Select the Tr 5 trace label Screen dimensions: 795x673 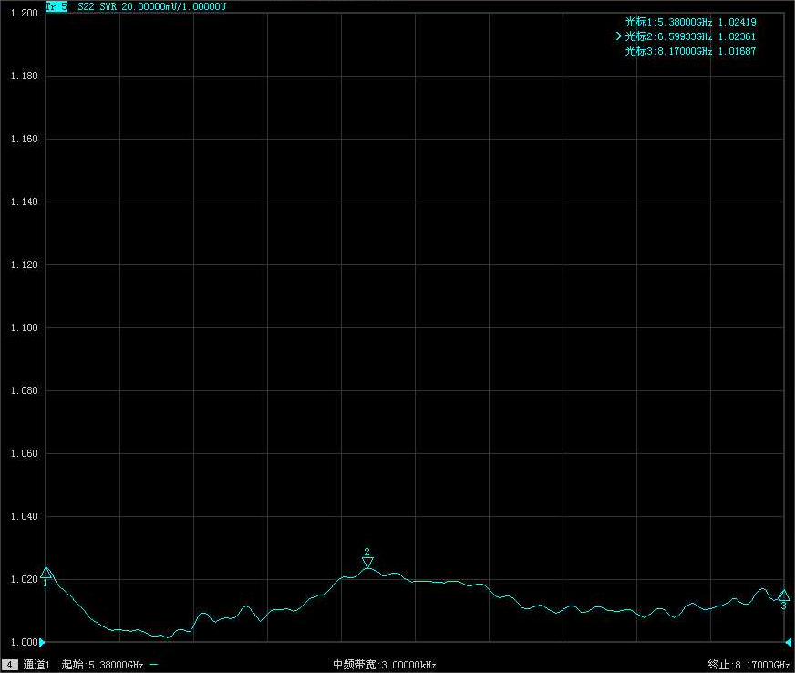[x=57, y=6]
